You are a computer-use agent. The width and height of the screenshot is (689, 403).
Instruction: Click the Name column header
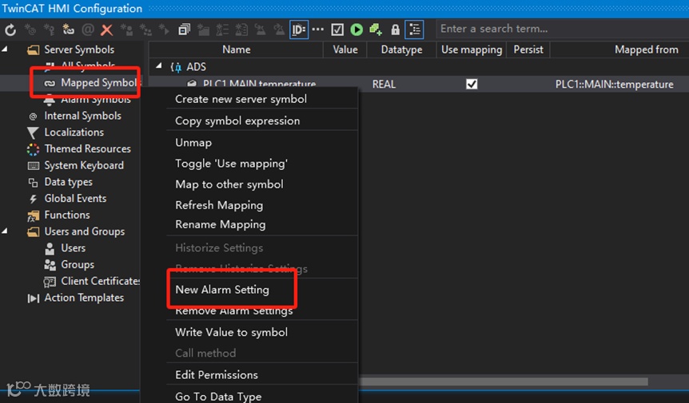coord(236,49)
